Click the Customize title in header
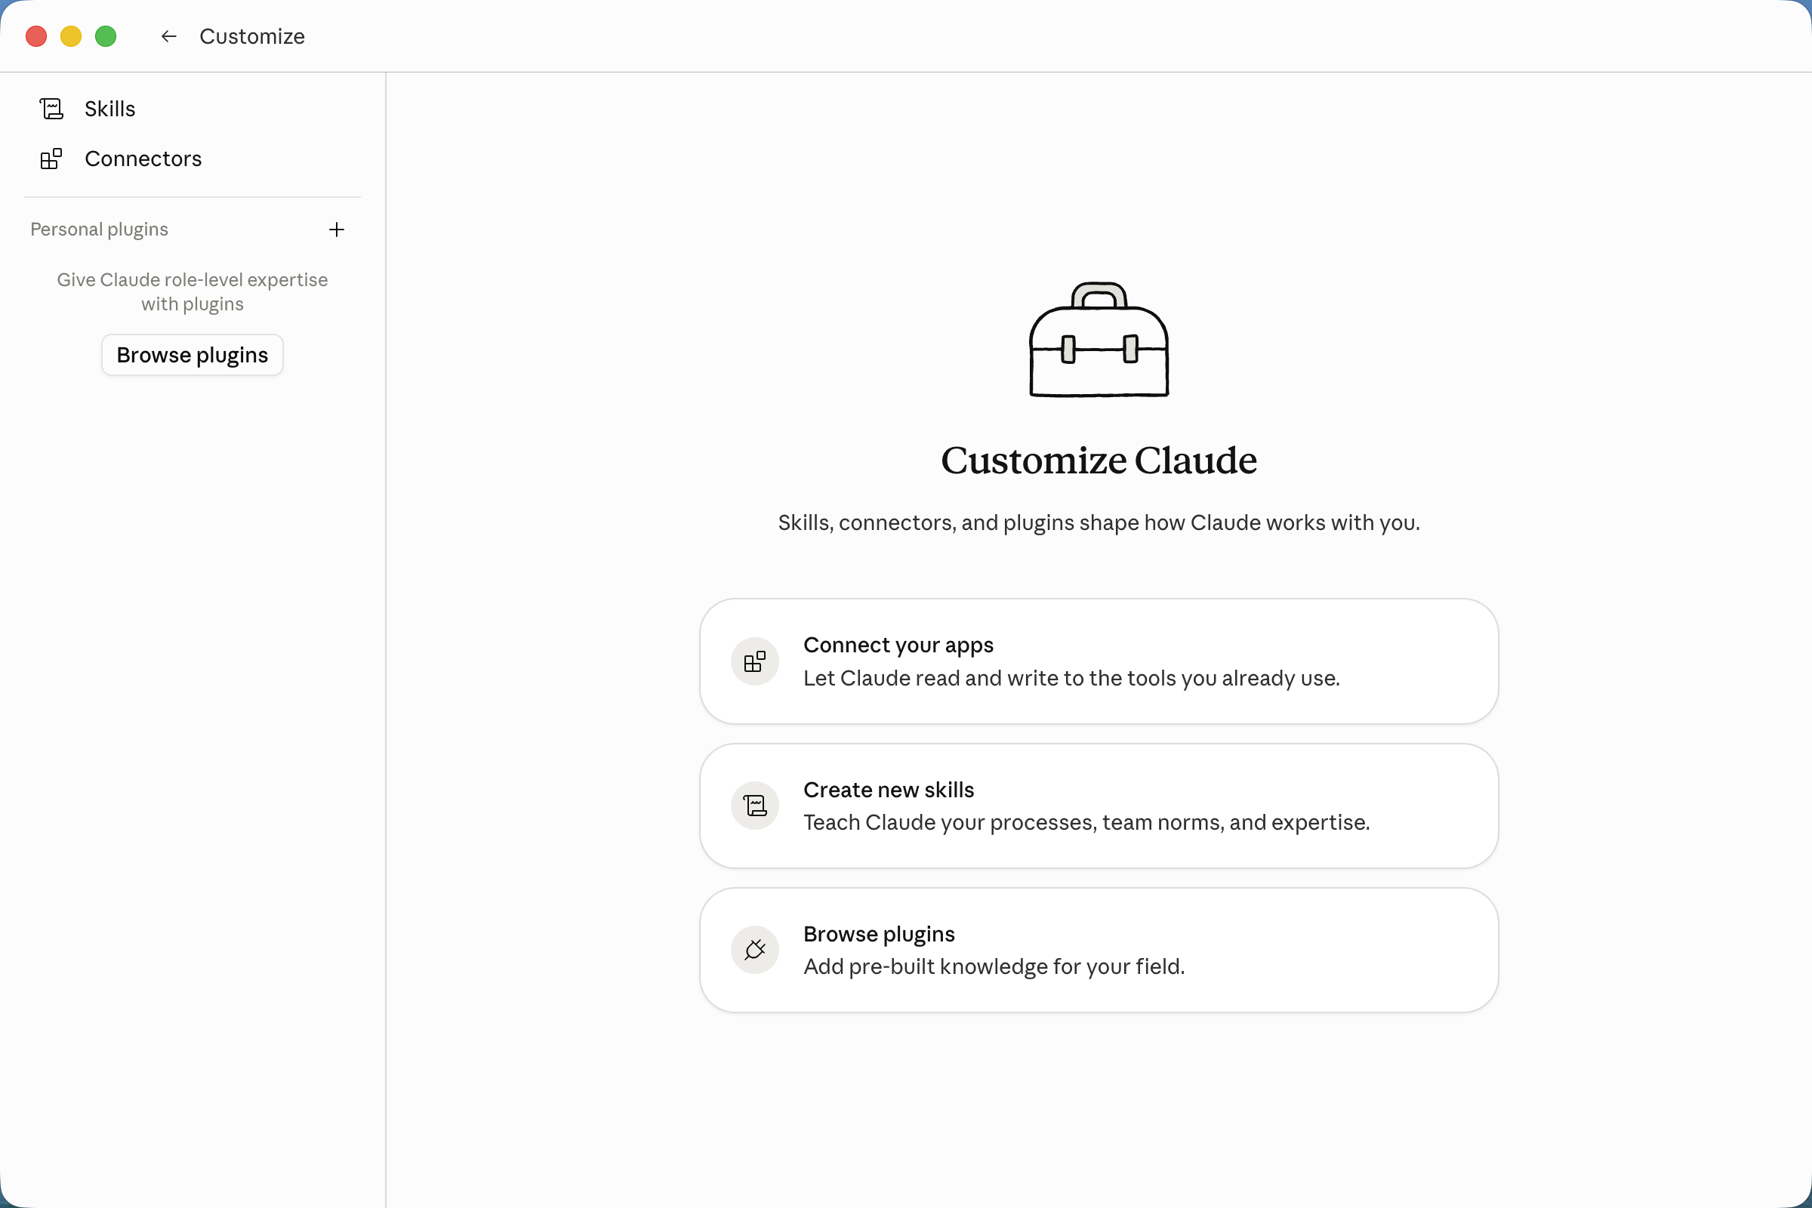The image size is (1812, 1208). [252, 36]
